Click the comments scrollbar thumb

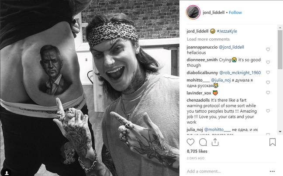click(x=280, y=50)
